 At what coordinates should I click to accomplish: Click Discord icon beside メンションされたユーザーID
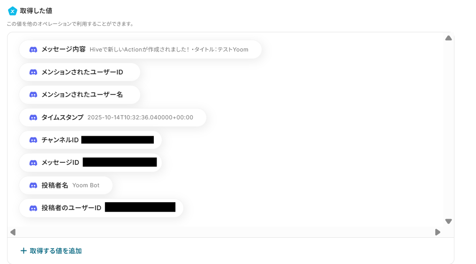click(33, 72)
